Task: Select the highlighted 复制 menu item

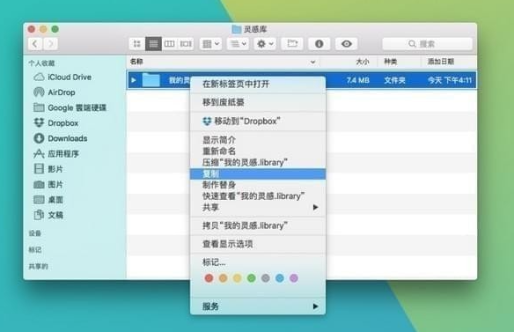Action: pos(258,173)
